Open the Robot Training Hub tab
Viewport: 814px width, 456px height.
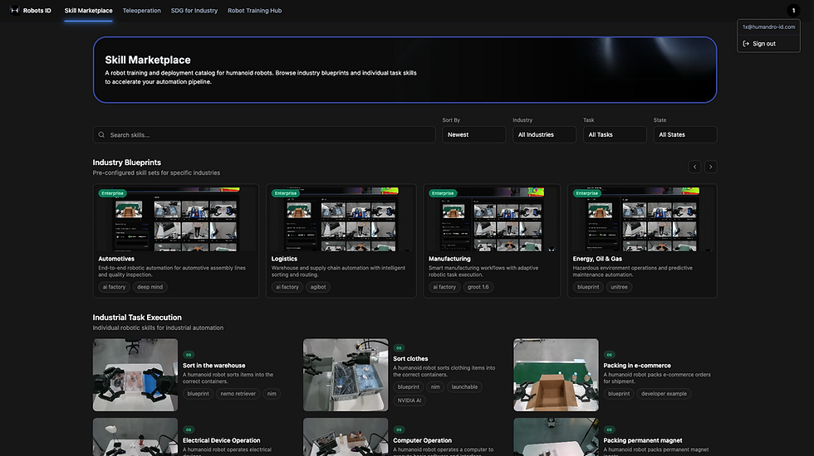(x=254, y=10)
